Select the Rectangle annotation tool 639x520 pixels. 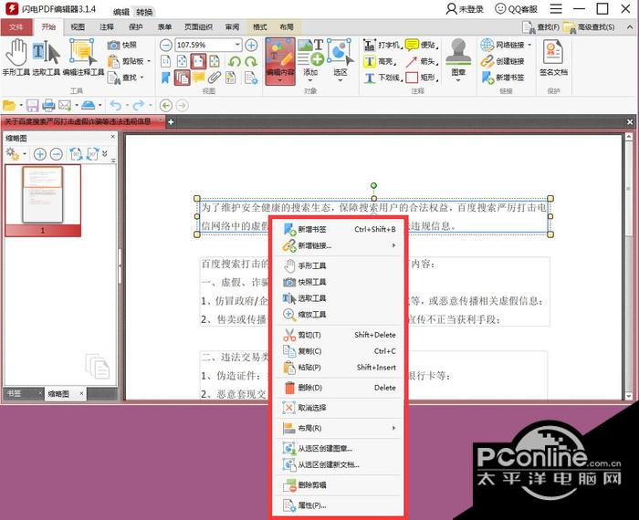point(422,78)
